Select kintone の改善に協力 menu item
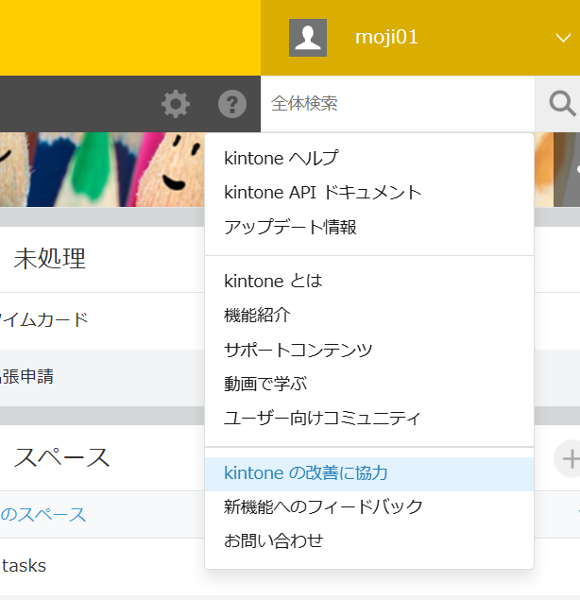The image size is (580, 600). (x=369, y=473)
